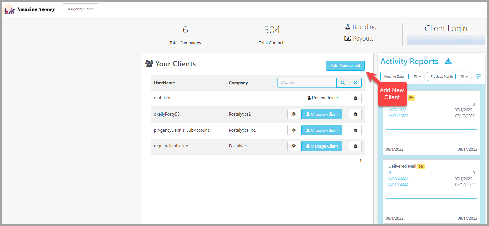The width and height of the screenshot is (489, 226).
Task: Focus the client Search field
Action: (307, 83)
